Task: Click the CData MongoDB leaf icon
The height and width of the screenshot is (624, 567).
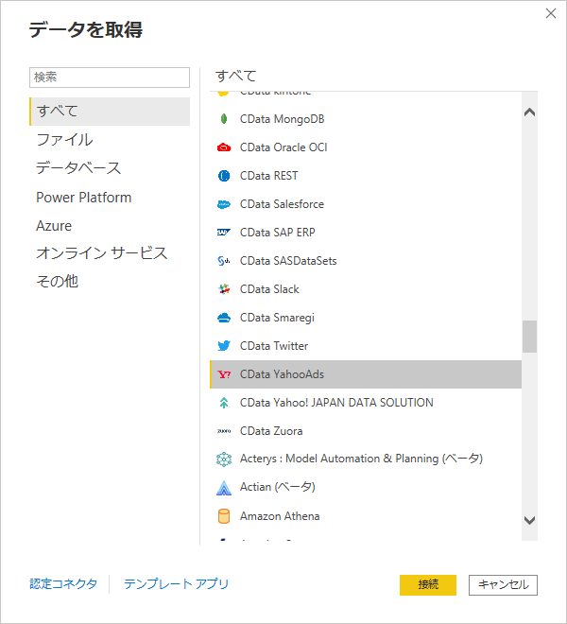Action: [224, 118]
